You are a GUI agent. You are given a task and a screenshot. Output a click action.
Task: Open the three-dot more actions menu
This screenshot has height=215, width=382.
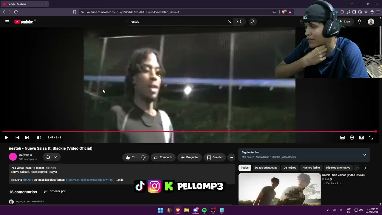click(231, 157)
